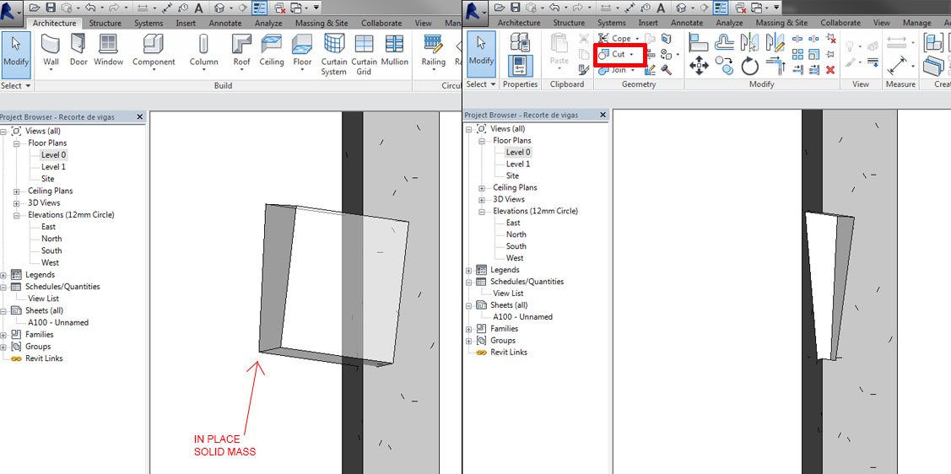Collapse Floor Plans node in left Project Browser
This screenshot has width=951, height=474.
click(17, 143)
